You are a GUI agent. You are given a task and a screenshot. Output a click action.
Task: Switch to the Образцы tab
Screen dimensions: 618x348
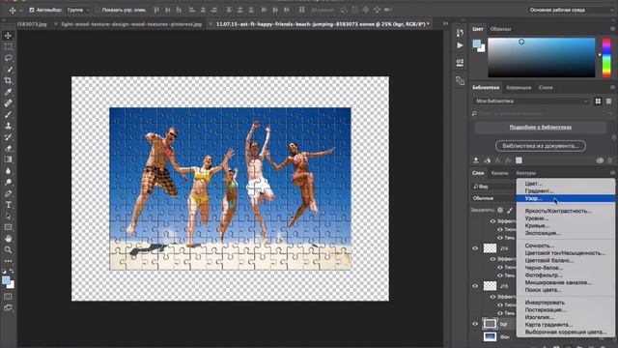(500, 29)
